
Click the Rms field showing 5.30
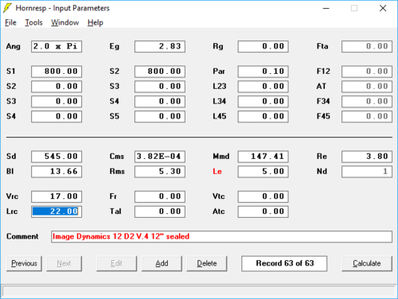coord(160,172)
